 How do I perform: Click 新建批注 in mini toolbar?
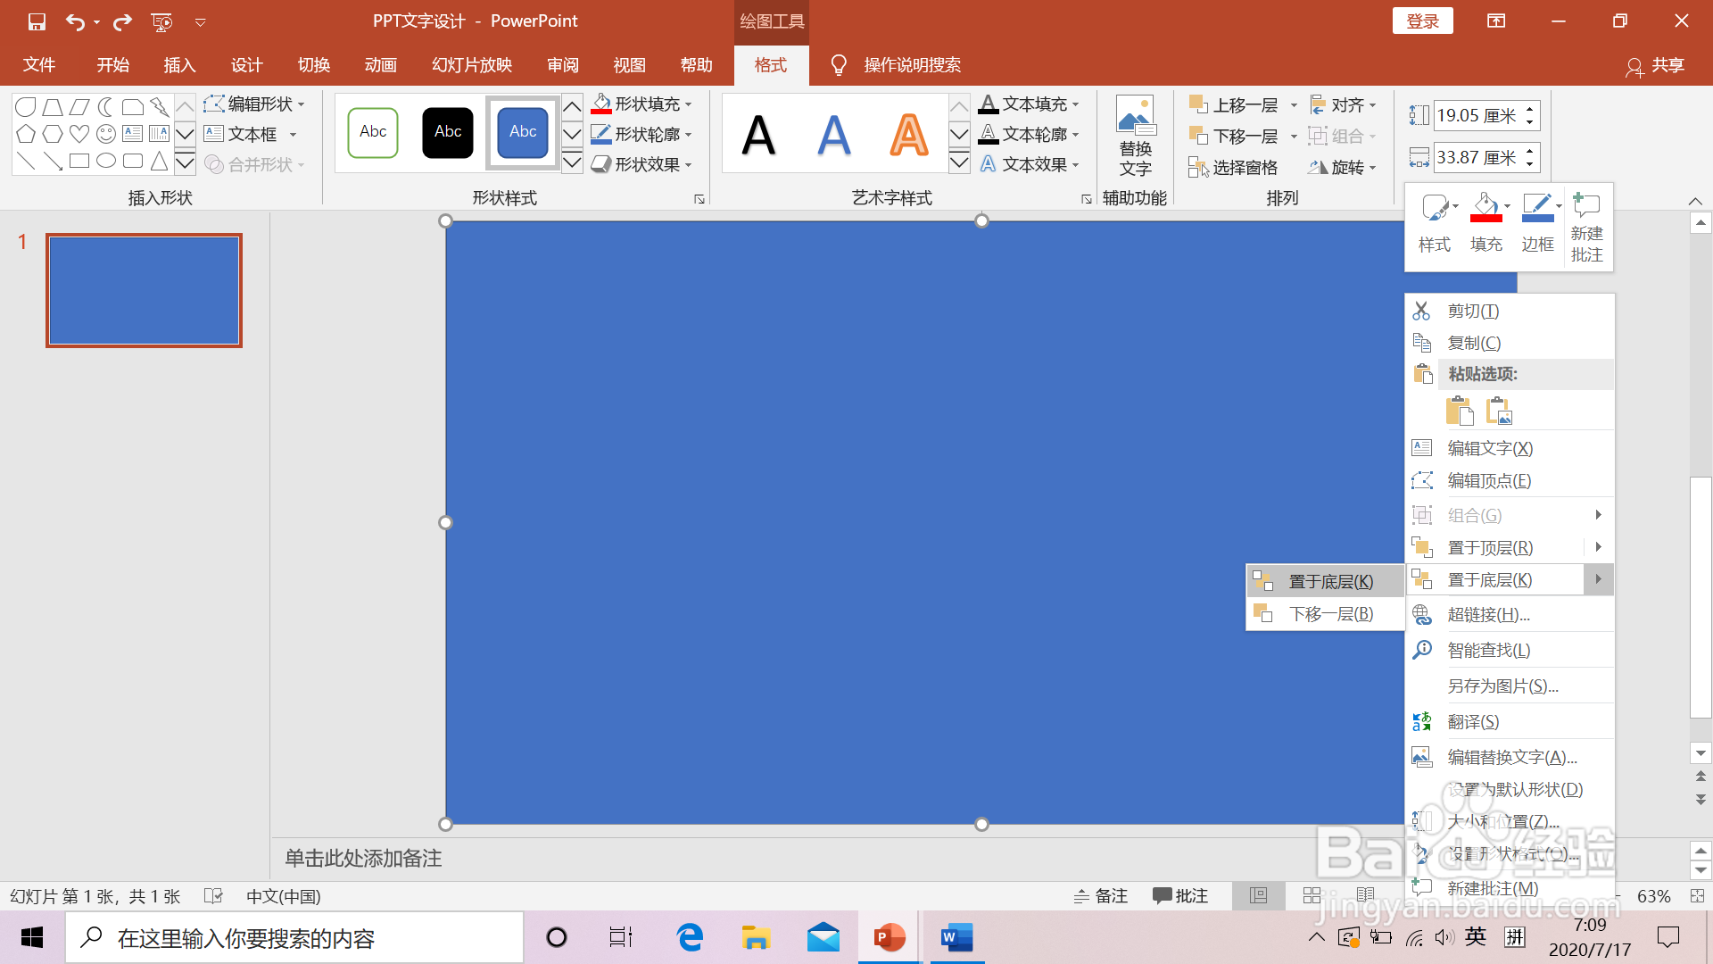[x=1587, y=228]
